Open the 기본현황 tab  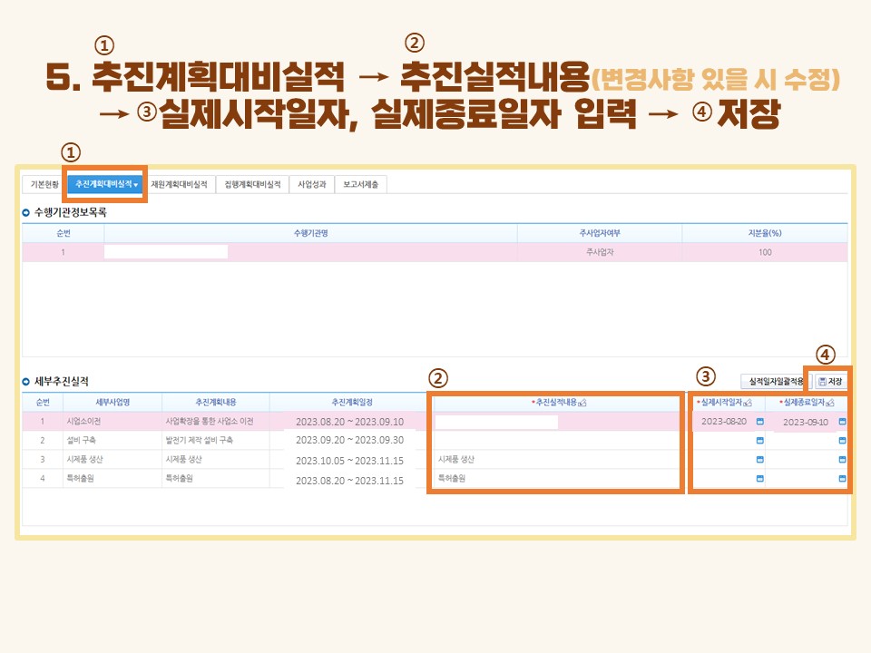point(44,184)
